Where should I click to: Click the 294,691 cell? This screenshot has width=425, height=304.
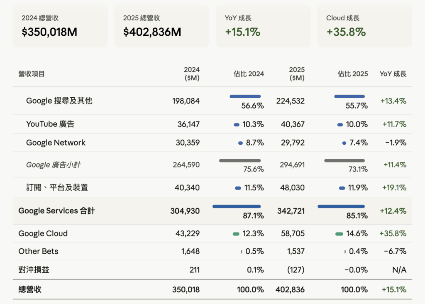(x=292, y=165)
